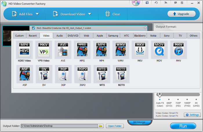Set resolution to 720P (HD)
The image size is (203, 132).
[x=178, y=103]
